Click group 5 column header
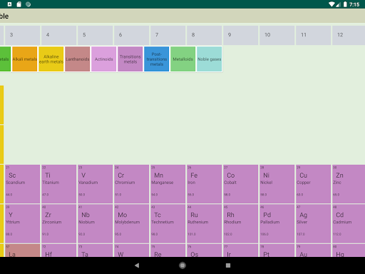The height and width of the screenshot is (274, 365). point(96,35)
